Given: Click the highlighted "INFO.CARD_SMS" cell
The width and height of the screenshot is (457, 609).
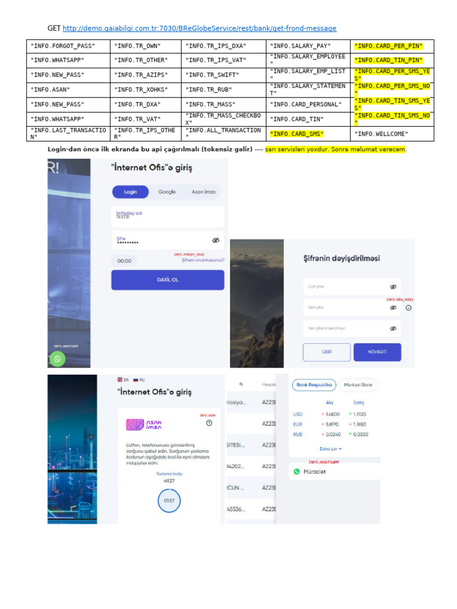Looking at the screenshot, I should [x=308, y=134].
